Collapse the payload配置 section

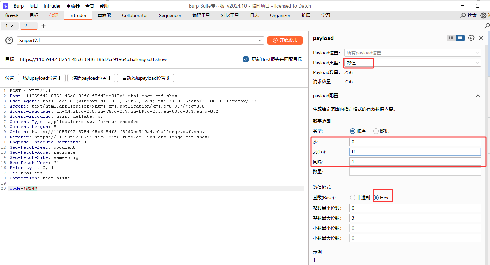click(x=478, y=96)
